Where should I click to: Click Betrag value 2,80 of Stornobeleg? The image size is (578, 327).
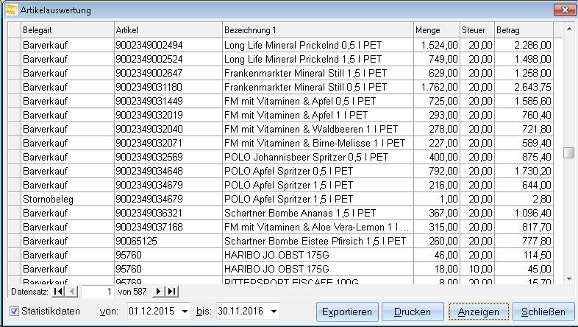pyautogui.click(x=542, y=199)
